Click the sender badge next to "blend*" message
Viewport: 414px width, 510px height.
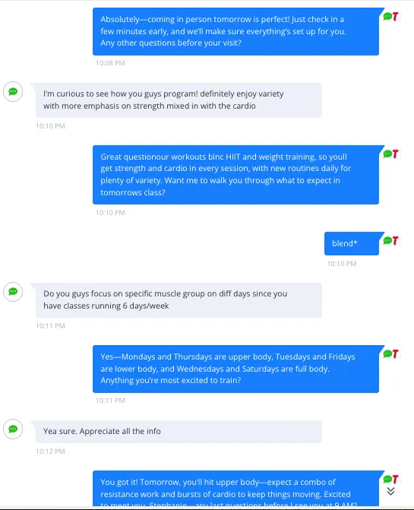391,241
